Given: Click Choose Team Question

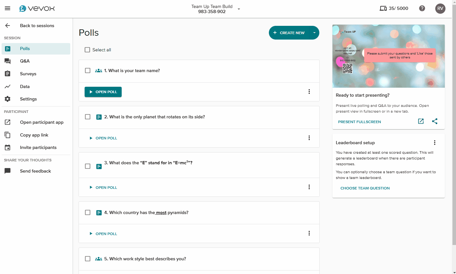Looking at the screenshot, I should point(365,188).
